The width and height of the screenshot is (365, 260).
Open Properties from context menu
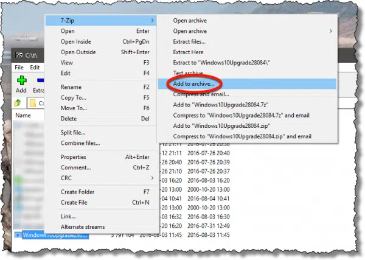102,157
